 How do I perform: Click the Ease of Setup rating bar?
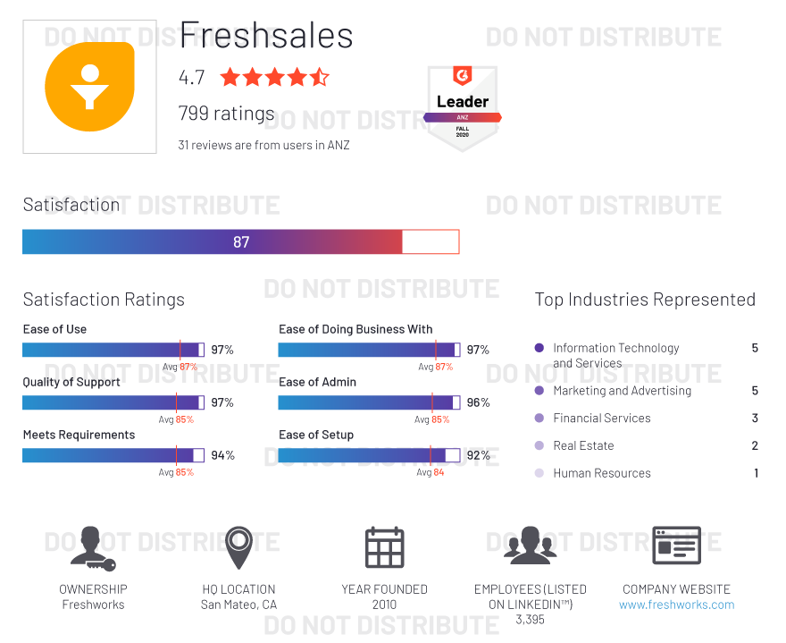click(369, 455)
